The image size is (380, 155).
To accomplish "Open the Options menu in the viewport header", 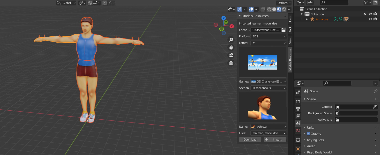I will click(284, 3).
